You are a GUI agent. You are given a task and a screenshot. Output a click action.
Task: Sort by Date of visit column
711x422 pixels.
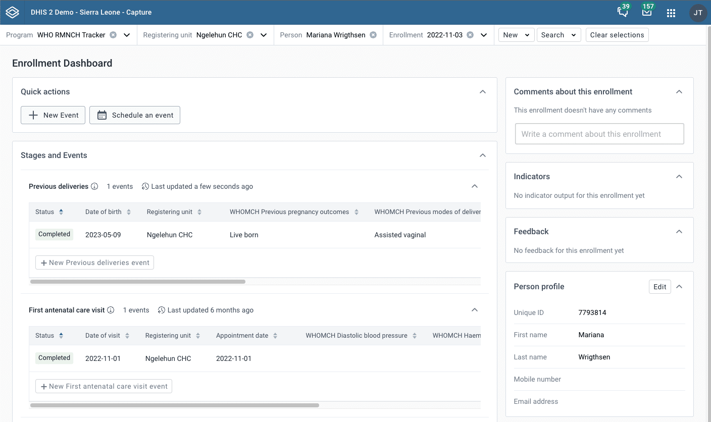127,336
